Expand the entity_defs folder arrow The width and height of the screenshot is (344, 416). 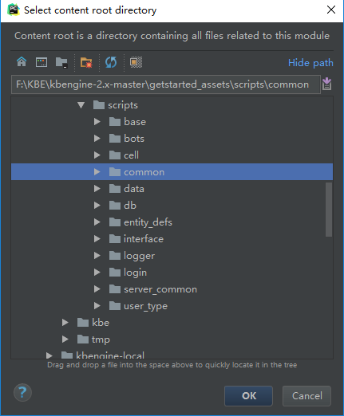click(x=97, y=222)
